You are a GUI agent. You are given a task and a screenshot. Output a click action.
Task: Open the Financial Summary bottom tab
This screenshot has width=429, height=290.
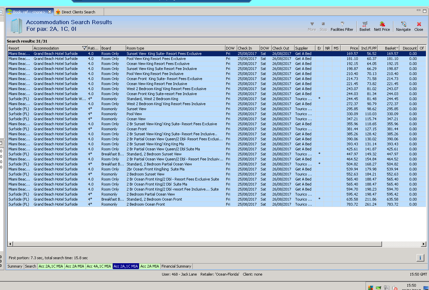coord(176,266)
